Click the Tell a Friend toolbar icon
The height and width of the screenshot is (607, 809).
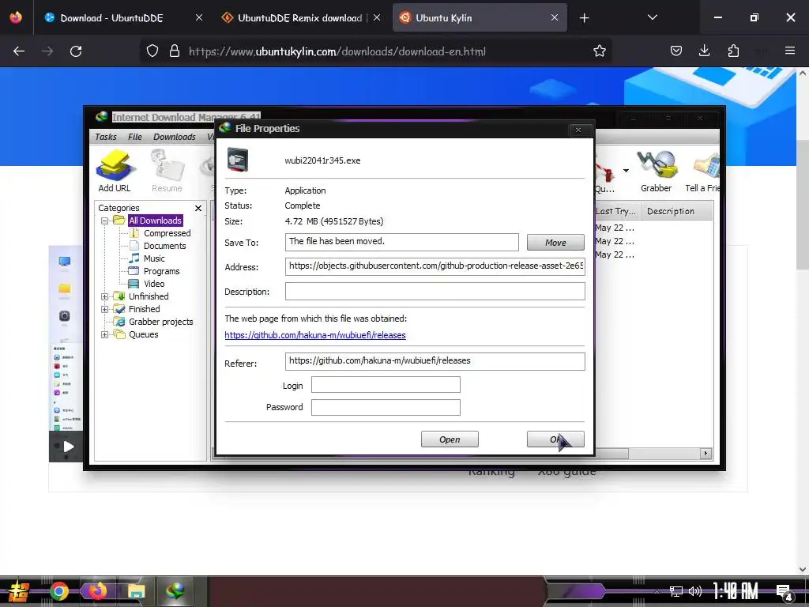click(702, 171)
